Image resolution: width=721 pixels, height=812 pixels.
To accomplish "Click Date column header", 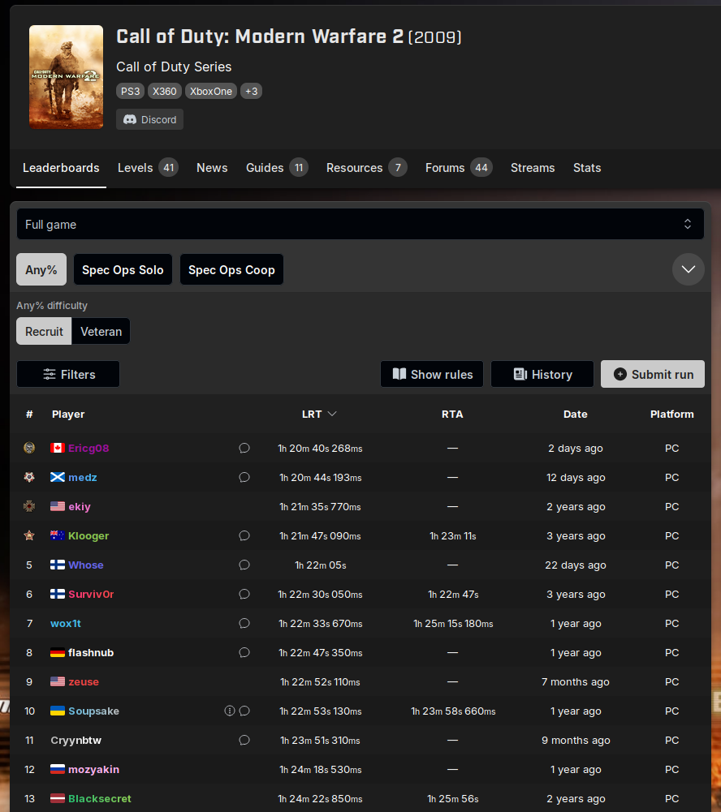I will click(576, 414).
